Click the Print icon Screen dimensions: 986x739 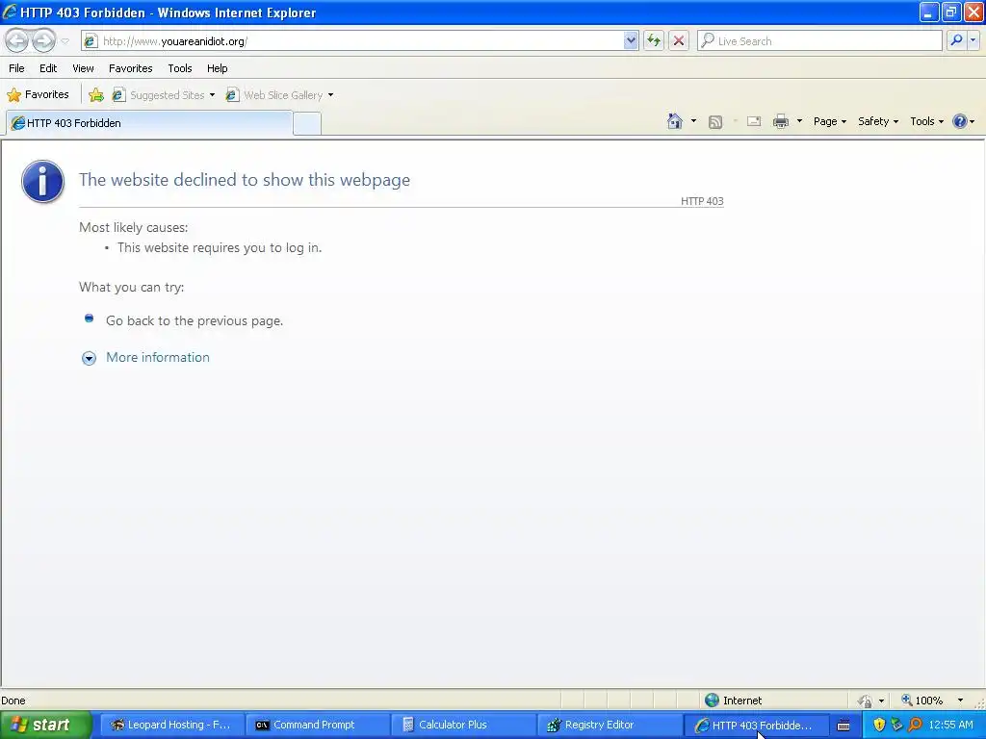pos(780,121)
